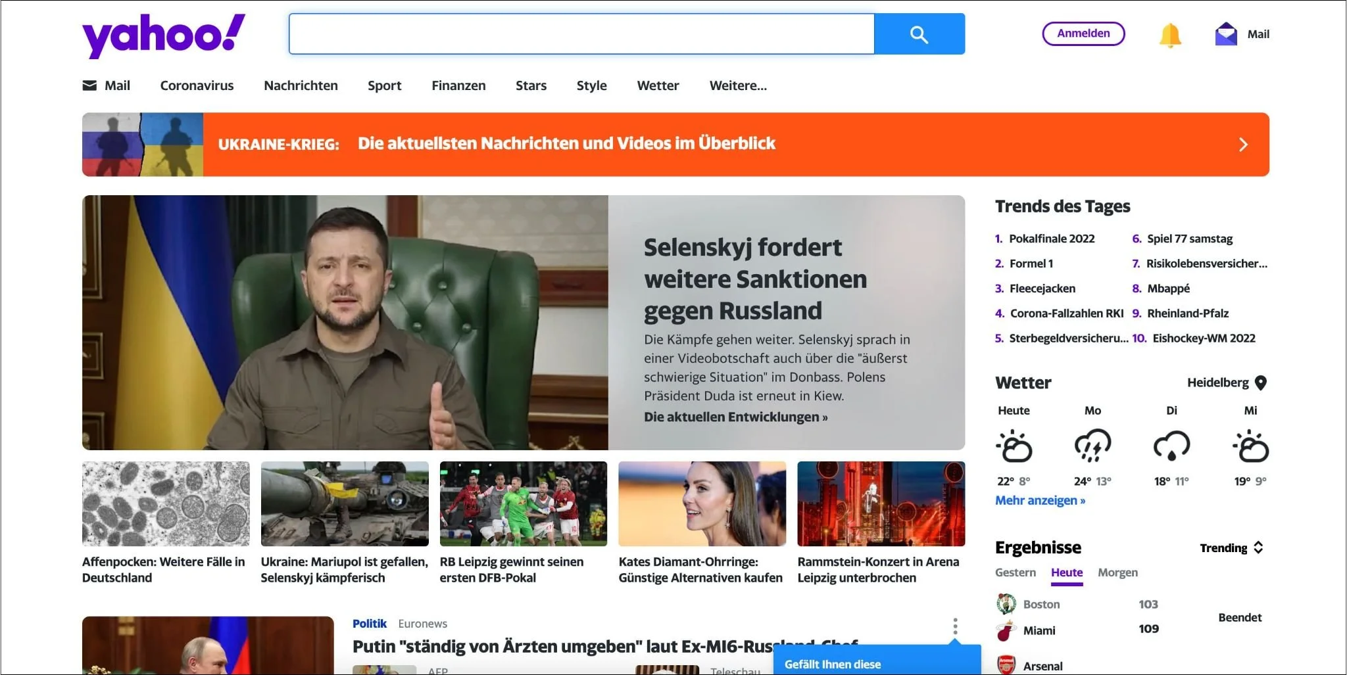This screenshot has width=1347, height=675.
Task: Click Affenpocken: Weitere Fälle in Deutschland caption
Action: click(163, 570)
